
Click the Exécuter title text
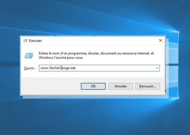tap(35, 41)
